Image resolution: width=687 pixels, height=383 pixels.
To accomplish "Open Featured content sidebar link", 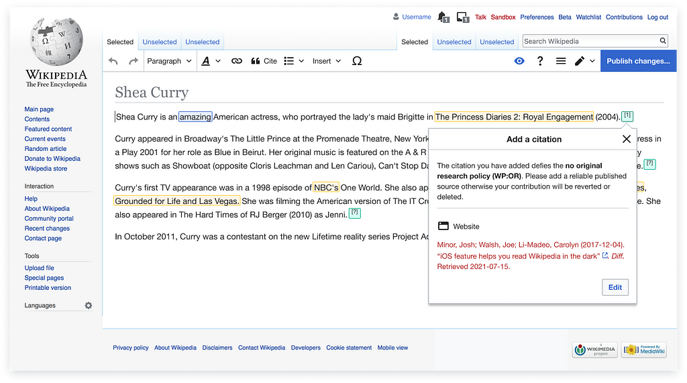I will 48,129.
